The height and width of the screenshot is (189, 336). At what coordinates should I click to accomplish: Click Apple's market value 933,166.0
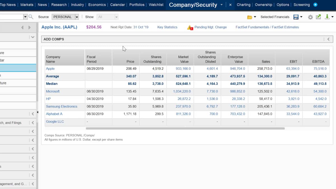pyautogui.click(x=183, y=69)
